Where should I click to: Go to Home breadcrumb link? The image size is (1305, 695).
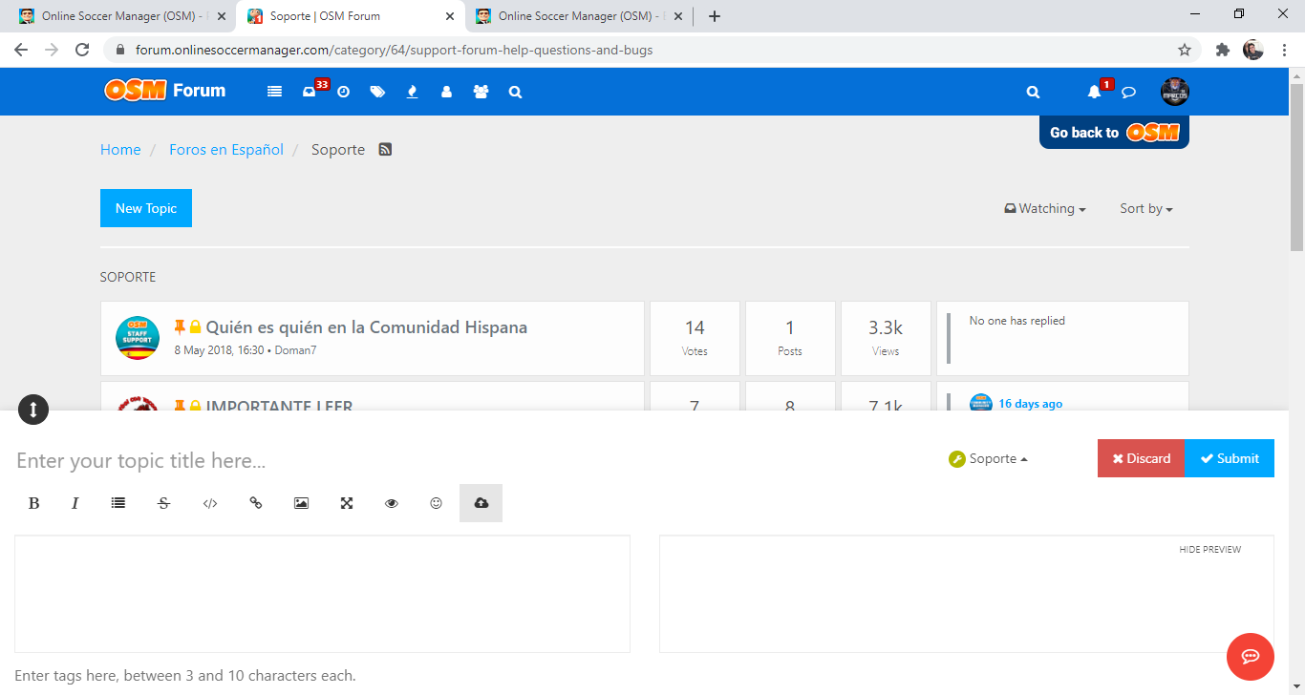tap(120, 149)
